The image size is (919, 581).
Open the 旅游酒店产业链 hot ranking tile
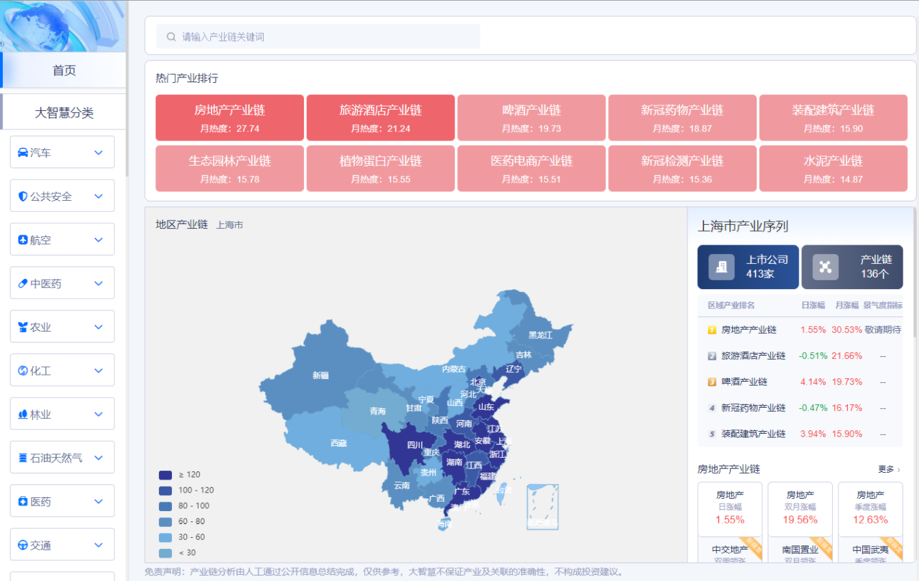click(381, 118)
